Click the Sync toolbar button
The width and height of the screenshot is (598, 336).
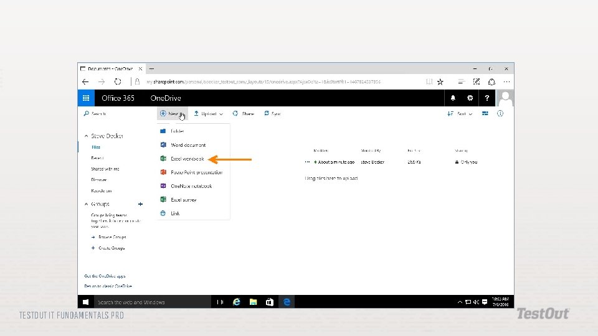272,113
